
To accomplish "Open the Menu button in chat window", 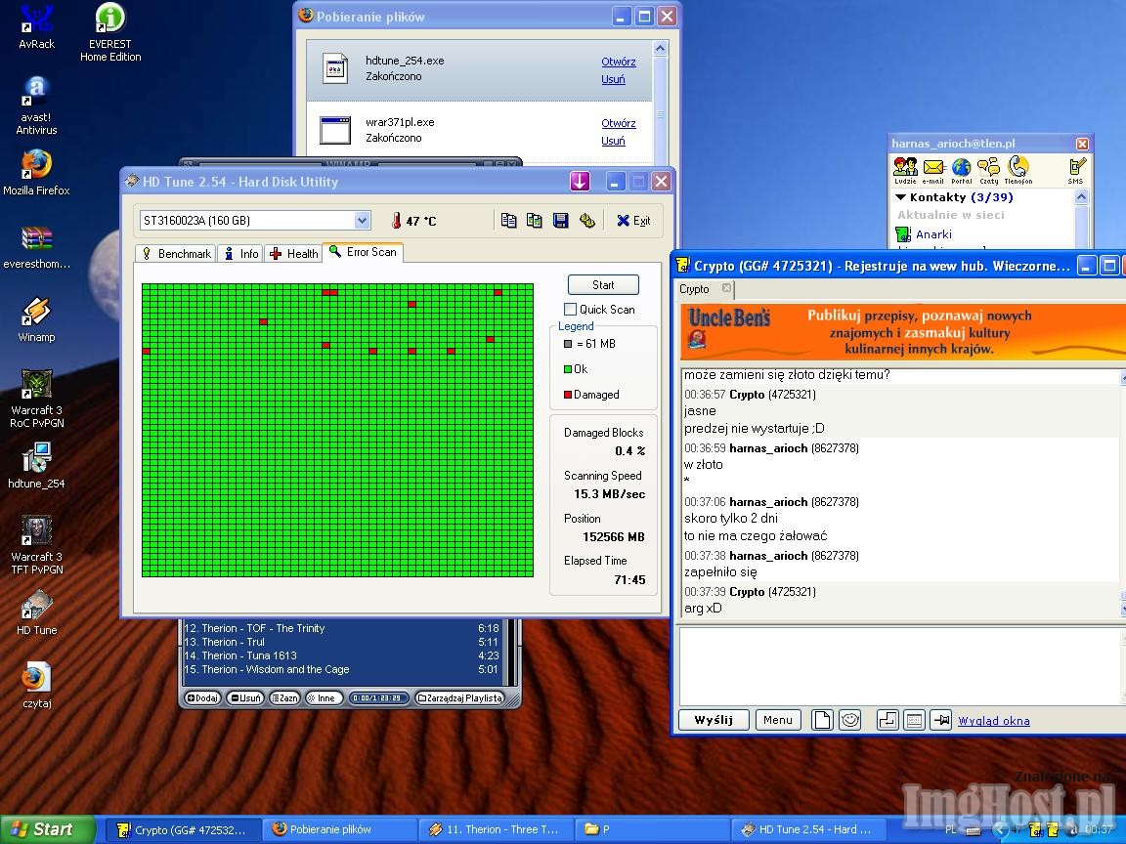I will (x=778, y=720).
